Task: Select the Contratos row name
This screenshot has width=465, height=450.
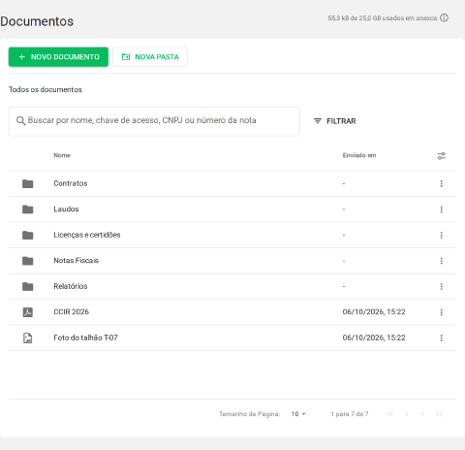Action: (x=71, y=183)
